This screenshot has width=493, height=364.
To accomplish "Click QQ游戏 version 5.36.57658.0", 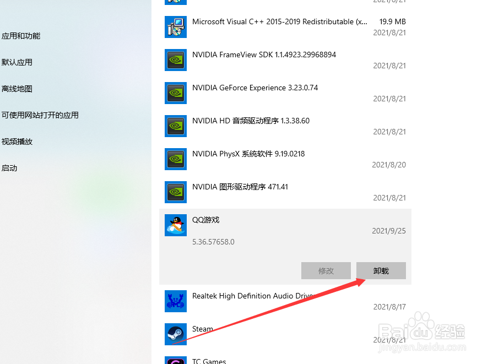I will 213,242.
